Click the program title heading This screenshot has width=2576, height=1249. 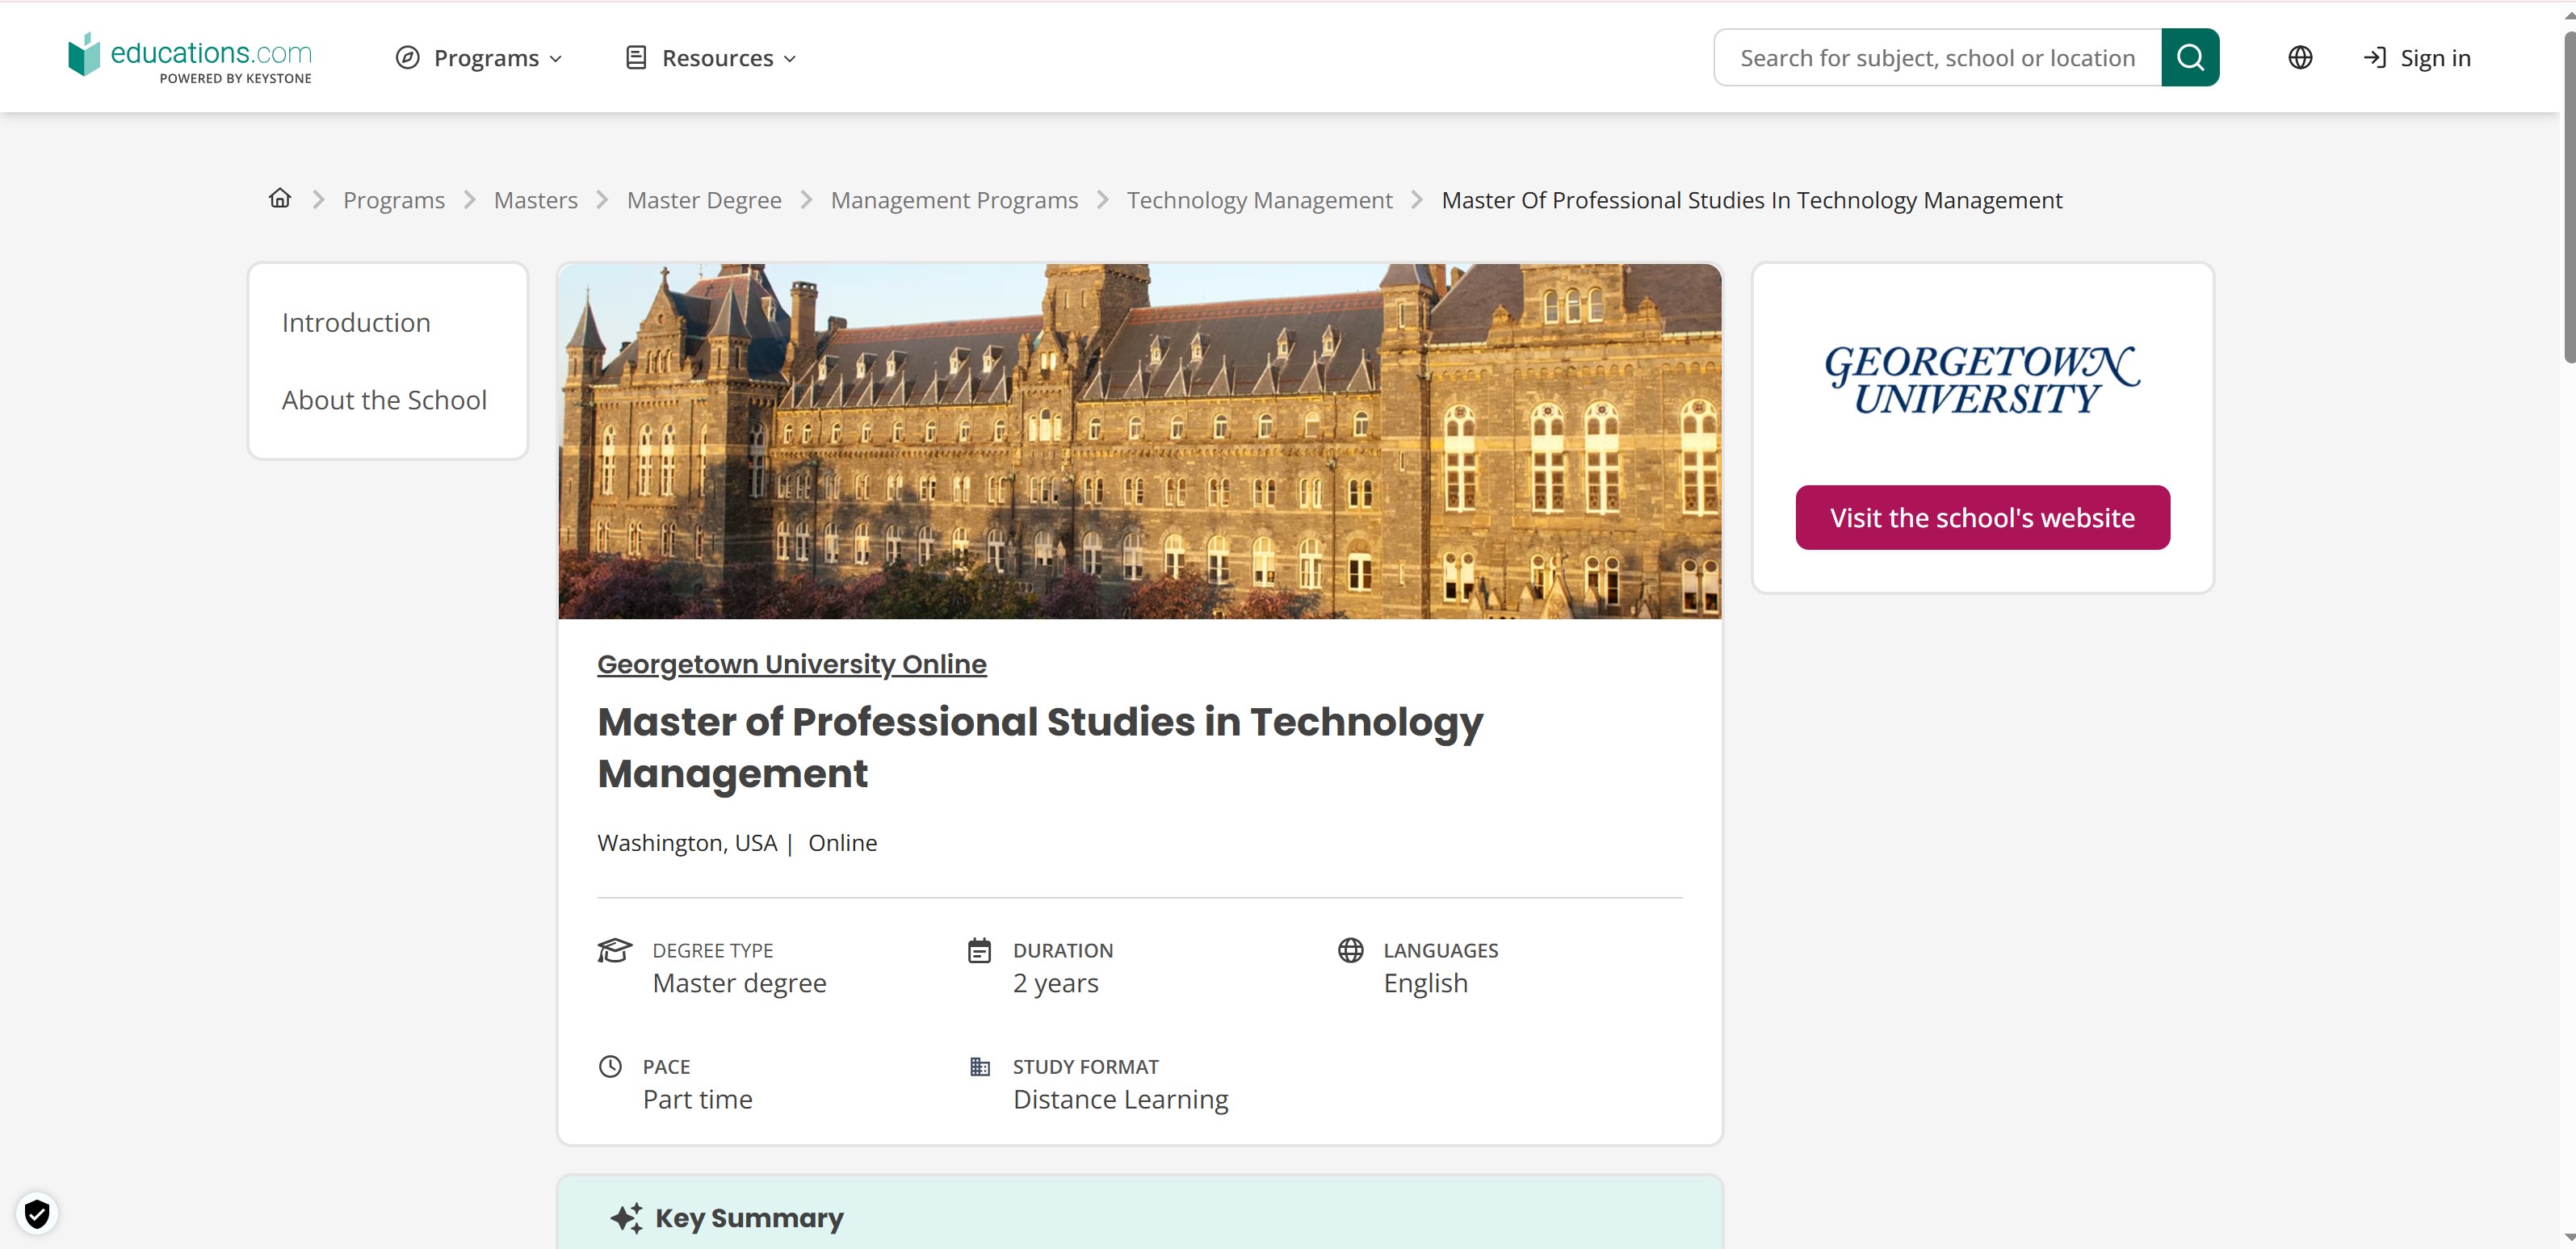[x=1040, y=747]
